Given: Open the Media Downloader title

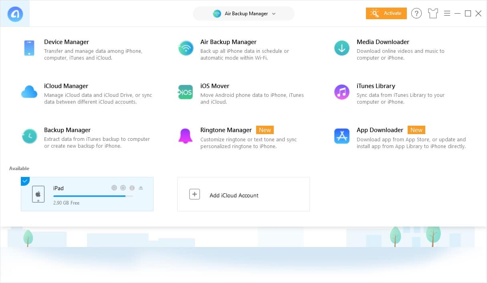Looking at the screenshot, I should coord(383,42).
